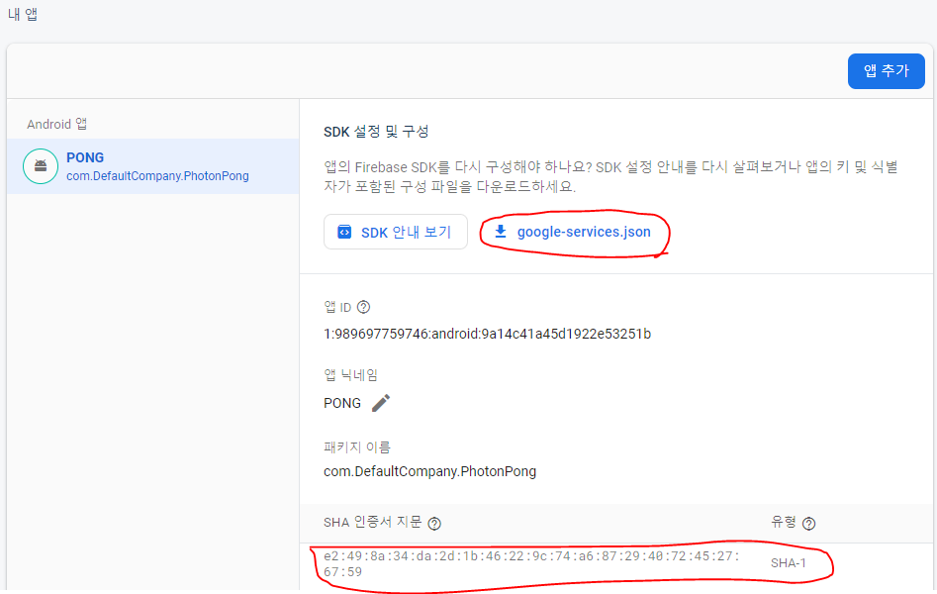Click the help icon next to 유형
This screenshot has width=937, height=594.
point(808,524)
